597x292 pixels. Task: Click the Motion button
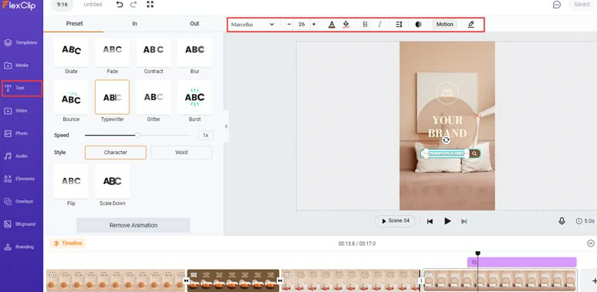445,25
